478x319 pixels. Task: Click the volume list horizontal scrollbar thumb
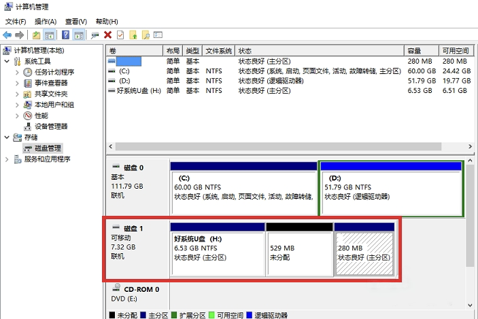coord(278,147)
